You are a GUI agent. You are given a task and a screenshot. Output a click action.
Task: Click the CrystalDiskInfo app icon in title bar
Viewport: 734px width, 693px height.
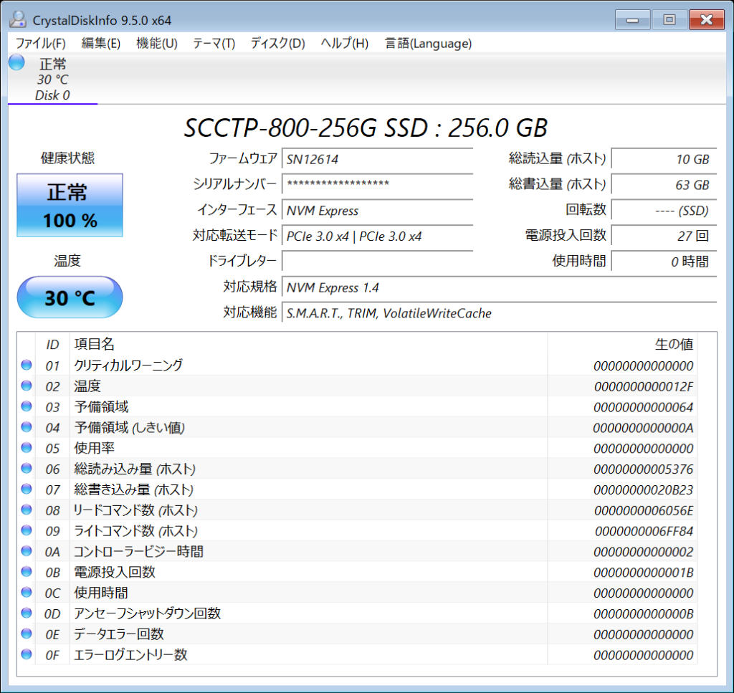pos(18,19)
